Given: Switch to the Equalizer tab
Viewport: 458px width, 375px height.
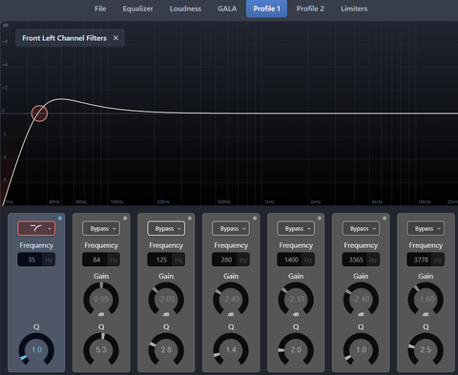Looking at the screenshot, I should [x=137, y=9].
